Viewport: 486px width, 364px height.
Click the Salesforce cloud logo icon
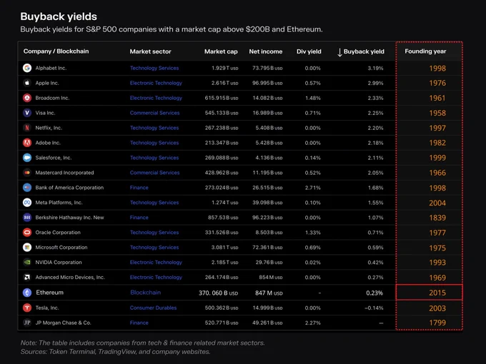point(27,158)
